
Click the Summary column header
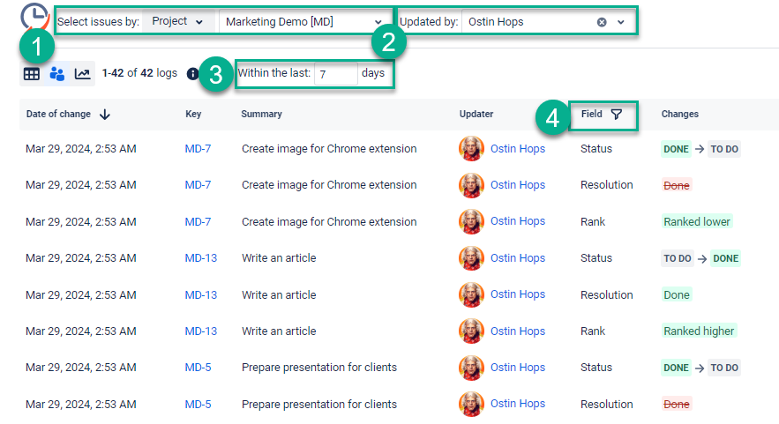click(261, 115)
